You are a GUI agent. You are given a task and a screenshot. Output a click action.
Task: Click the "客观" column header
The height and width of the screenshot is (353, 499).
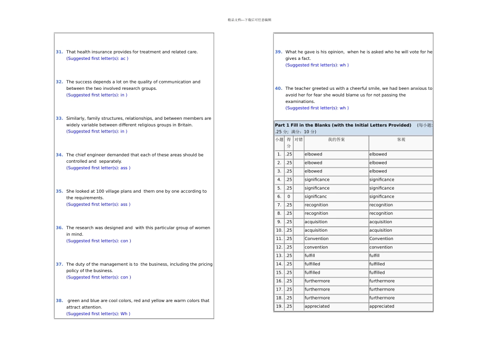pyautogui.click(x=401, y=140)
